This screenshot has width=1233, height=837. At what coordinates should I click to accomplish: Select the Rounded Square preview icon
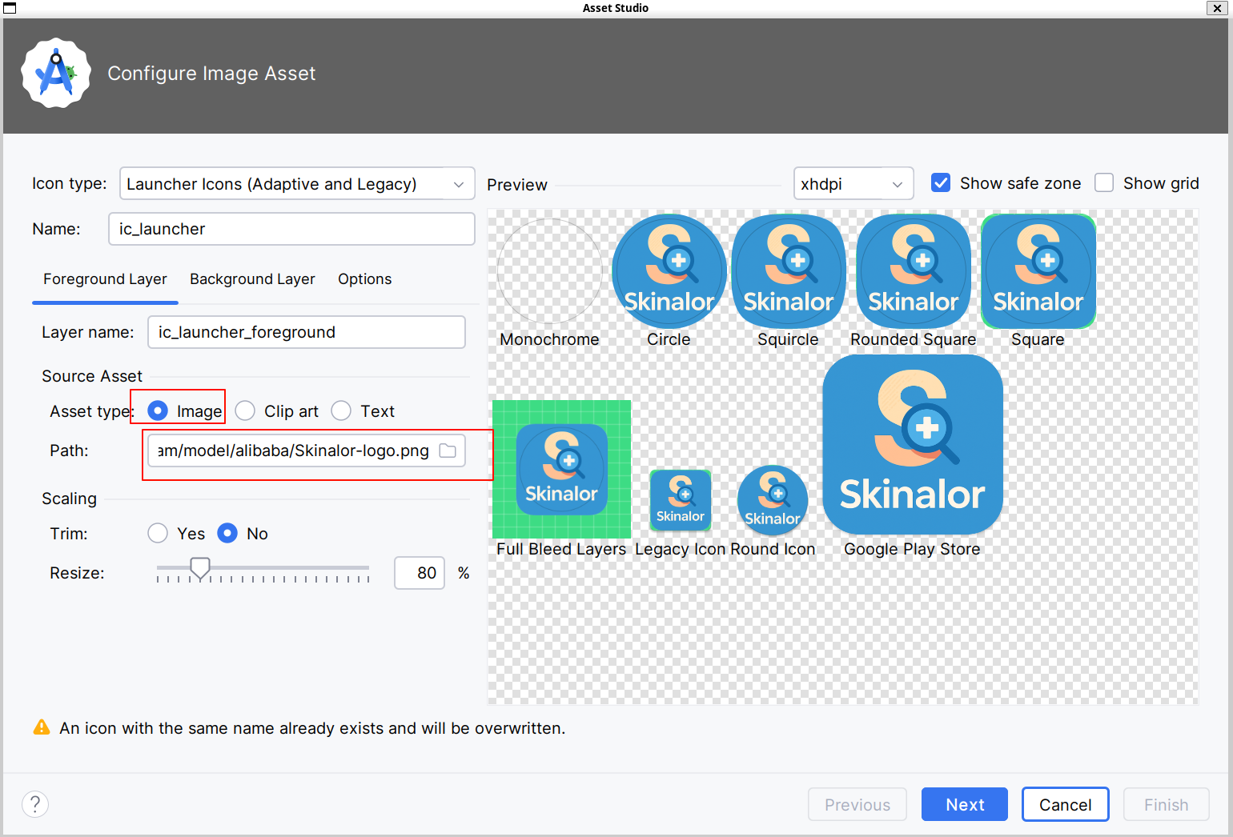click(x=914, y=271)
